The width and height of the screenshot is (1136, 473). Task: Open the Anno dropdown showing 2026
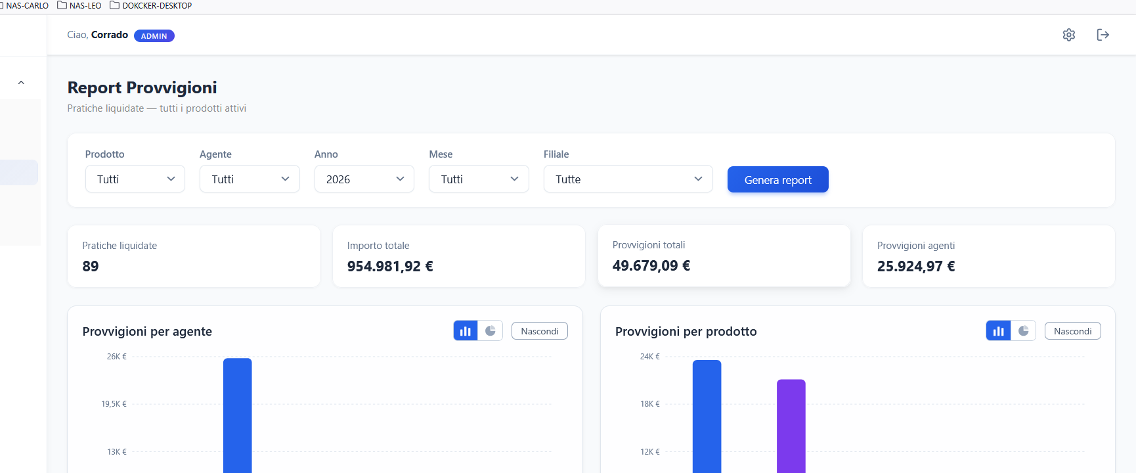pos(364,179)
